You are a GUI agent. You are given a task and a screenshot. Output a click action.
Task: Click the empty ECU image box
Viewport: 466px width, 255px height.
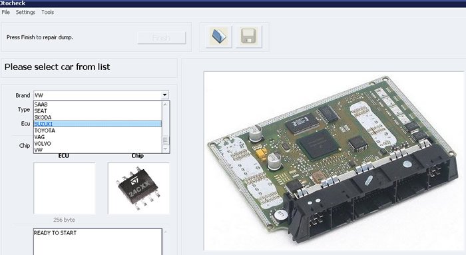64,188
